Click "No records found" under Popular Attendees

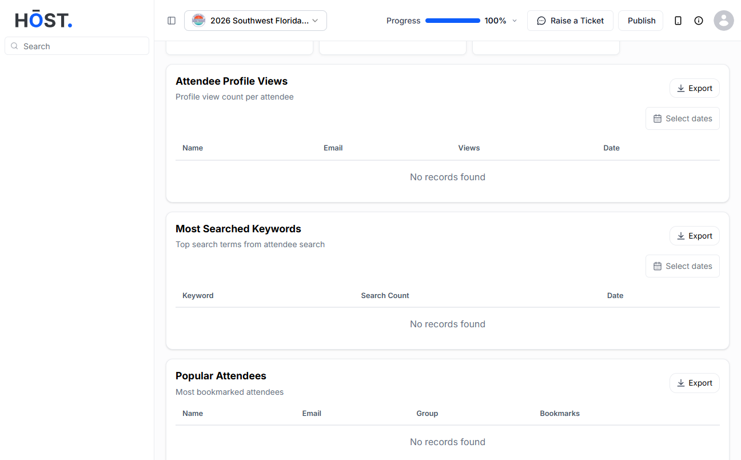448,442
